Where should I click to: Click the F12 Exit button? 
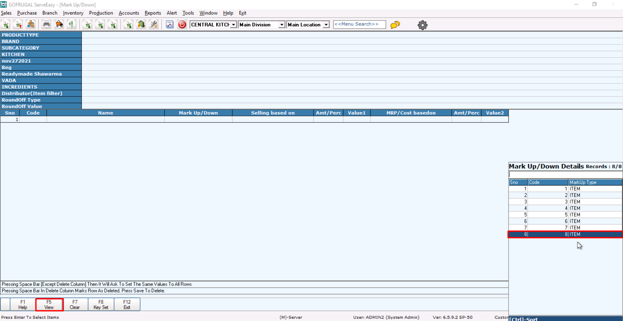(x=127, y=304)
